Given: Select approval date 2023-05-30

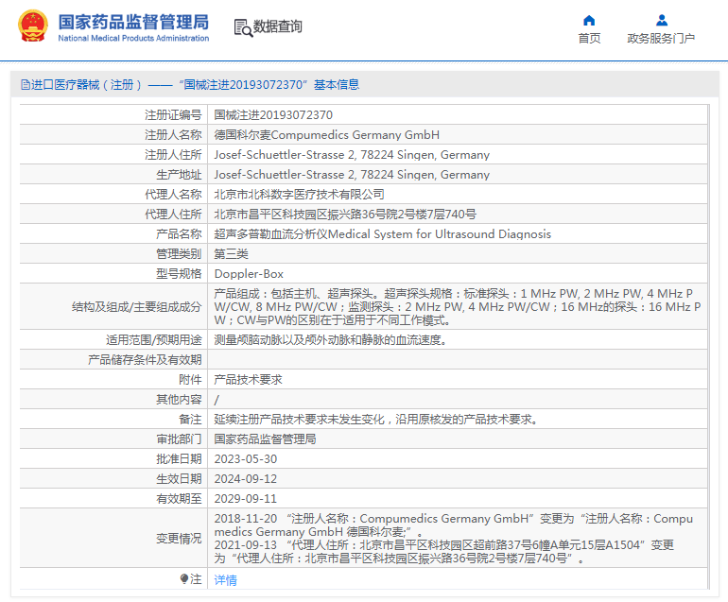Looking at the screenshot, I should [x=246, y=459].
